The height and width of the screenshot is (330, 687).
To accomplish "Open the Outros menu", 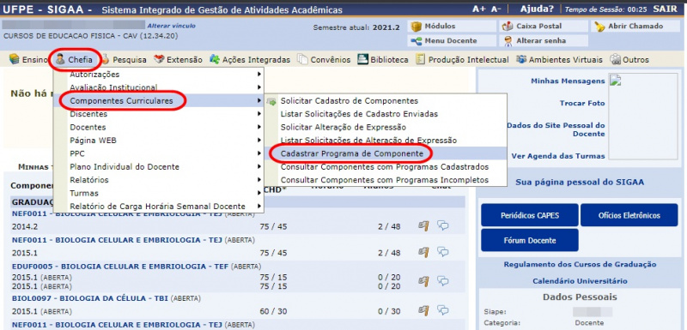I will (629, 60).
